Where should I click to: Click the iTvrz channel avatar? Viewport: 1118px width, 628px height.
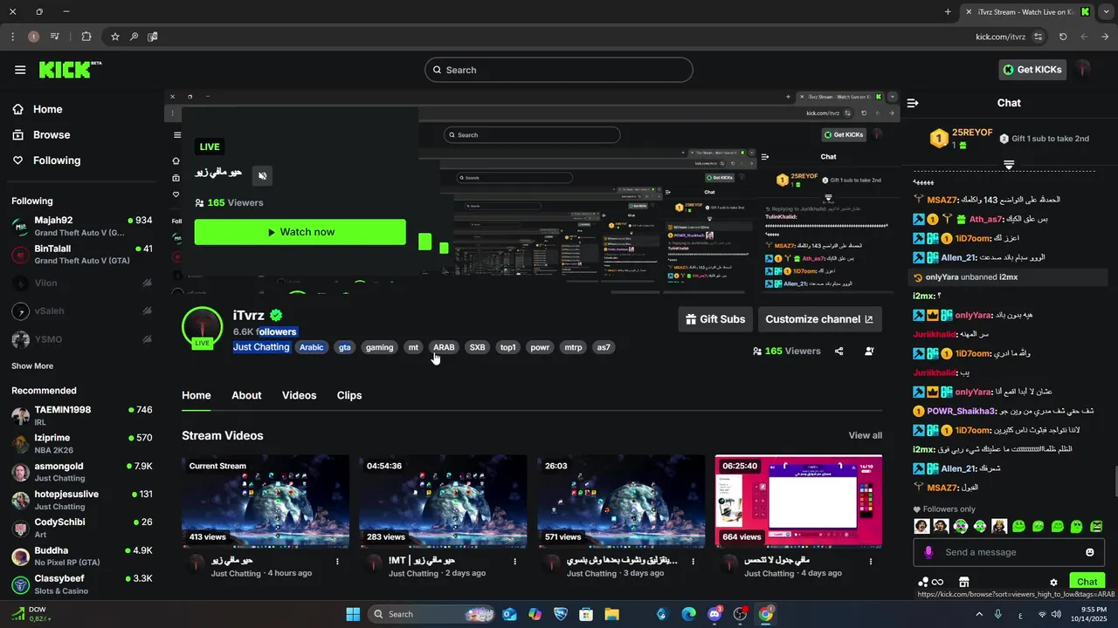(202, 327)
